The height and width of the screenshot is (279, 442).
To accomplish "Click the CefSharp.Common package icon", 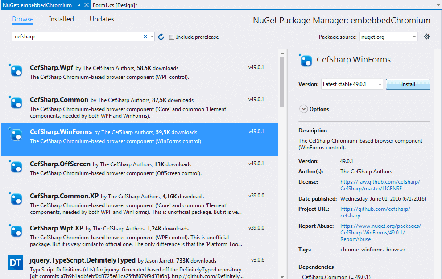I will pos(16,103).
